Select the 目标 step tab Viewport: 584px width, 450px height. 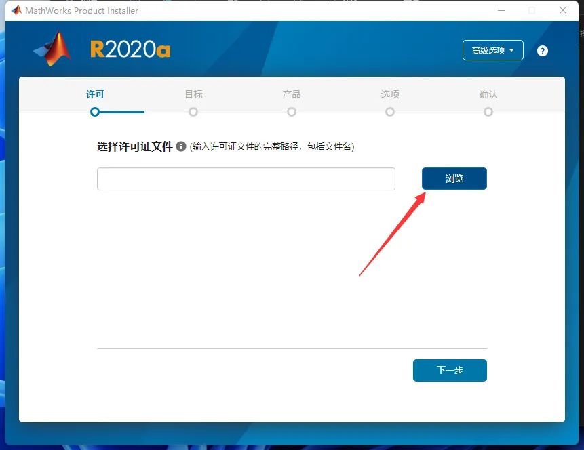(x=193, y=94)
